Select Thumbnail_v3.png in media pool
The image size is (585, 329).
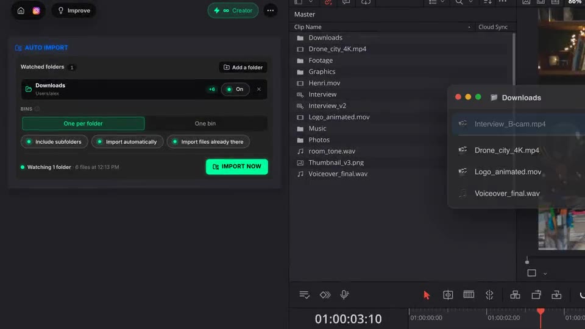pyautogui.click(x=336, y=163)
